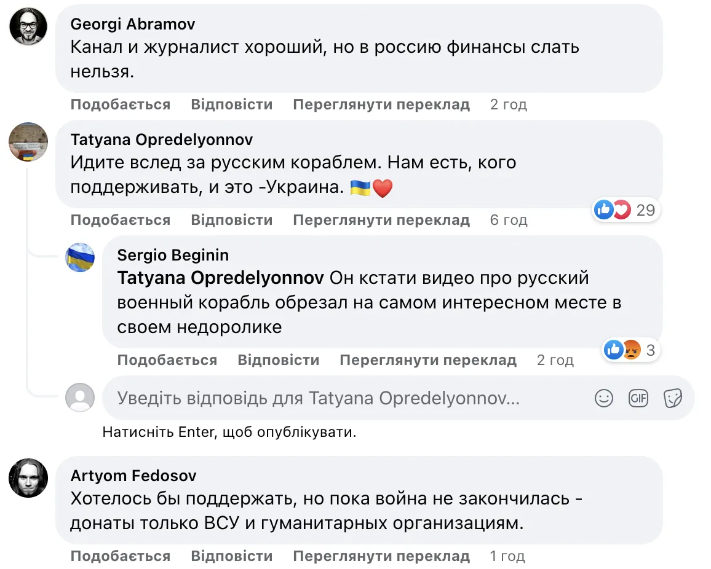Open the 3 reactions count on Sergio's reply
Screen dimensions: 711x569
pos(649,350)
